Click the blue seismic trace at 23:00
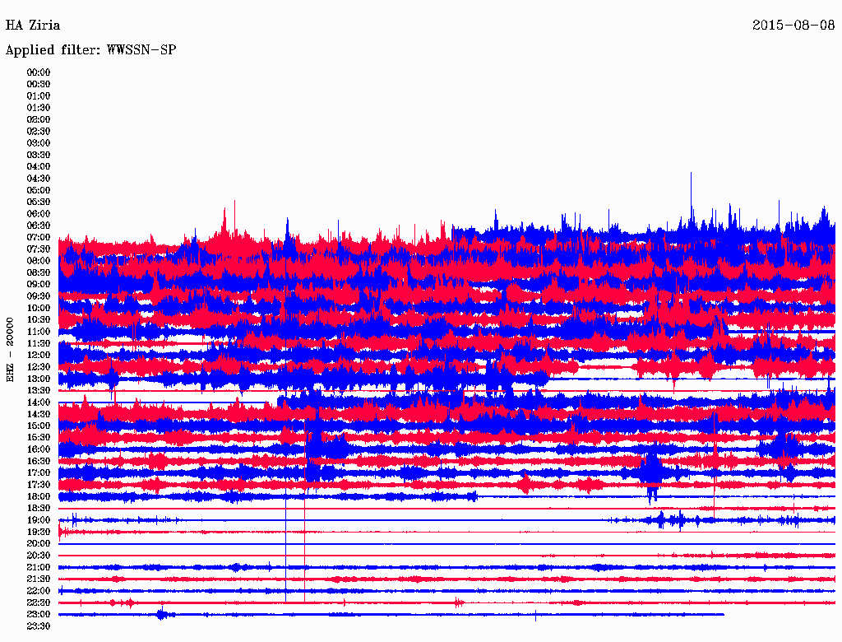Image resolution: width=842 pixels, height=642 pixels. pos(391,615)
